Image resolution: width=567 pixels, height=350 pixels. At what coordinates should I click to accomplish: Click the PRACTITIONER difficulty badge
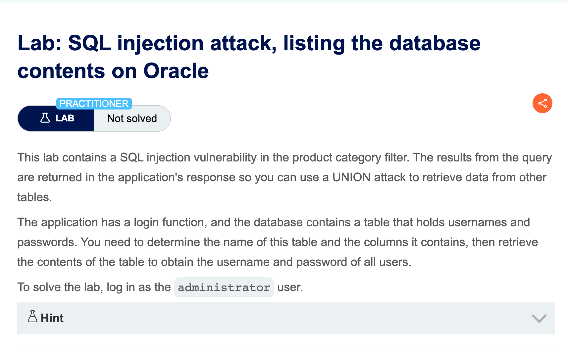(94, 104)
